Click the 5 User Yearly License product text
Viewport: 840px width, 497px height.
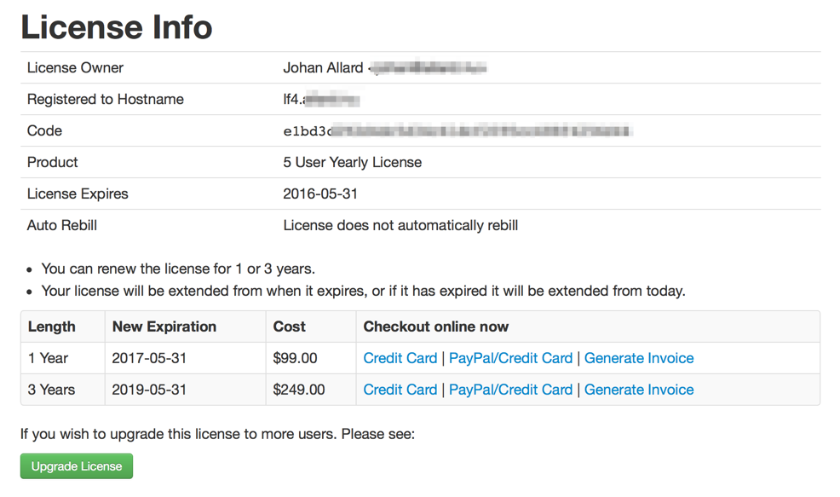[352, 162]
